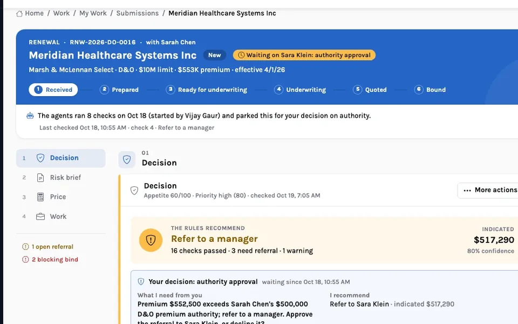The height and width of the screenshot is (324, 518).
Task: Click the Refer to Sara Klein recommendation text
Action: [359, 304]
